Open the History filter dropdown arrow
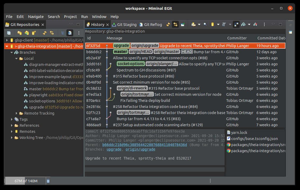 230,25
